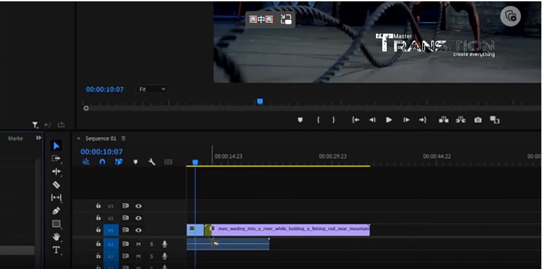Expand hidden panel tabs chevron
542x269 pixels.
(x=38, y=138)
